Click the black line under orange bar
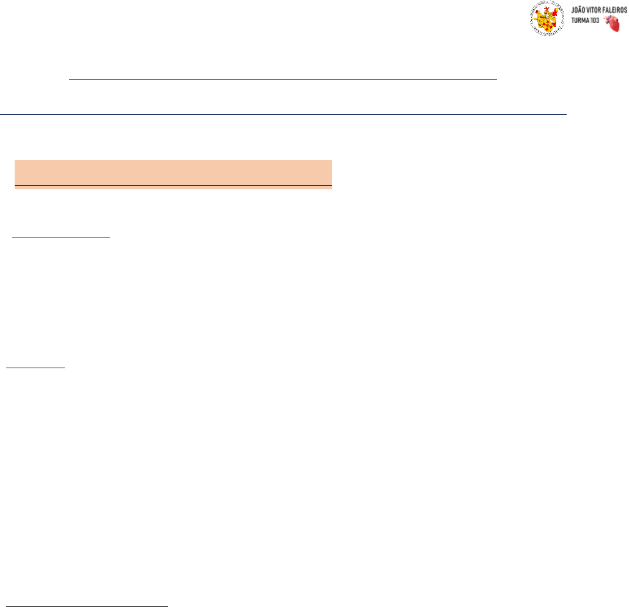The image size is (629, 607). coord(173,184)
